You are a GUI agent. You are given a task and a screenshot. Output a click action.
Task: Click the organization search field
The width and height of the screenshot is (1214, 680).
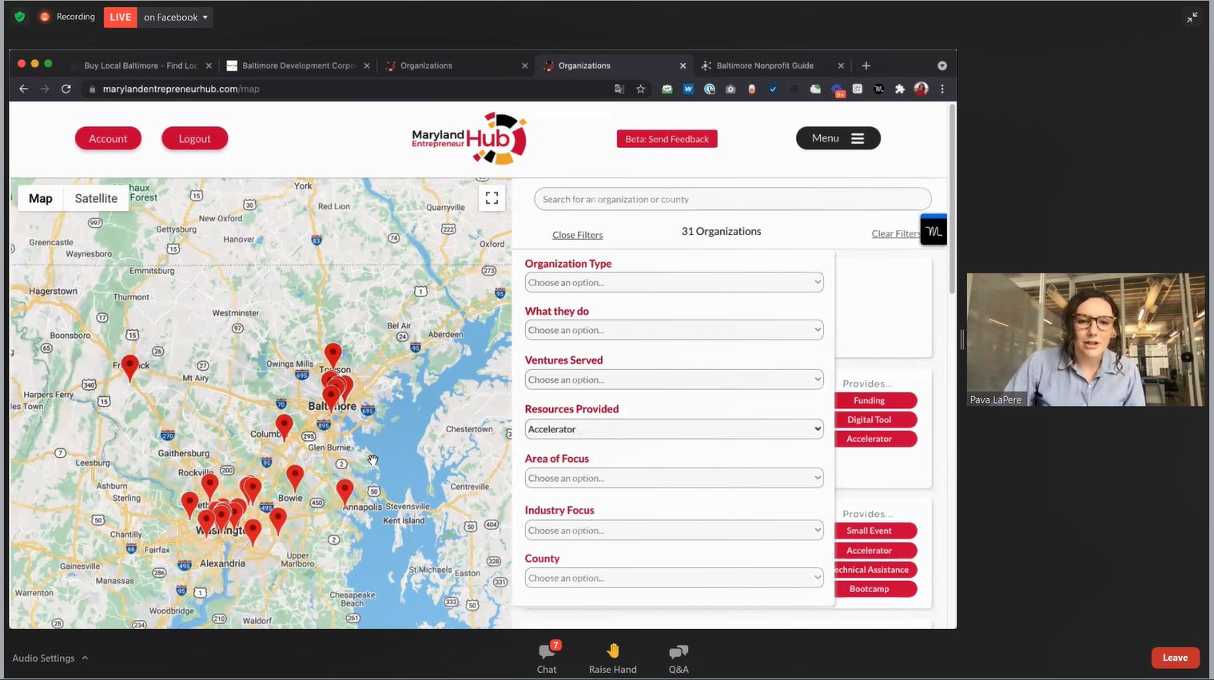click(732, 200)
